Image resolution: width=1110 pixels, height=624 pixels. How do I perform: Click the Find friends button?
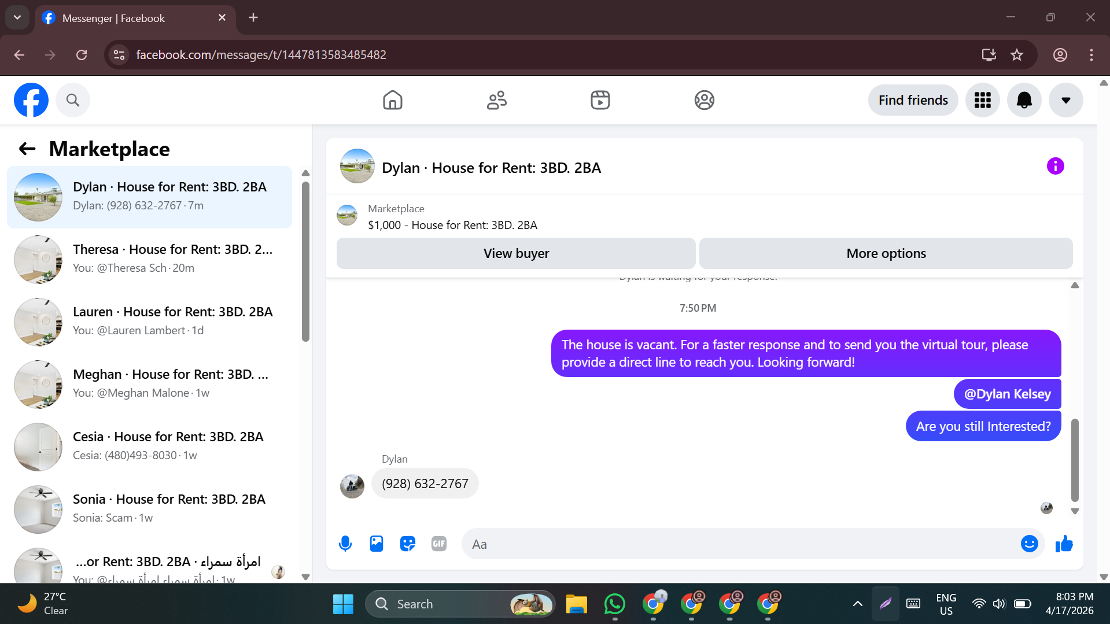913,100
